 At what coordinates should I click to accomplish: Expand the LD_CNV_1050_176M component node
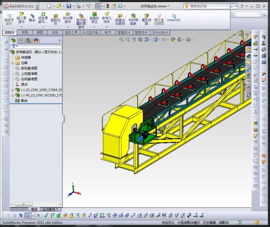pyautogui.click(x=12, y=90)
